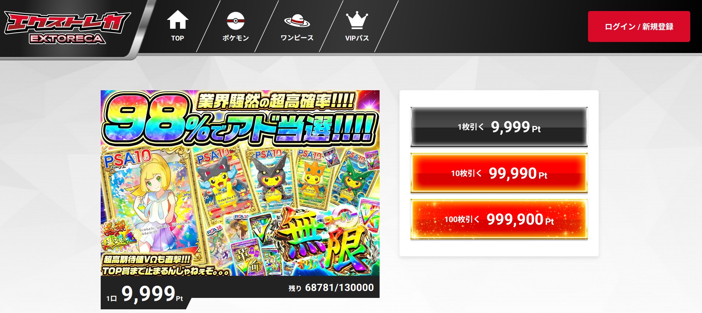This screenshot has height=313, width=702.
Task: Open the VIPパス menu label
Action: pos(357,38)
